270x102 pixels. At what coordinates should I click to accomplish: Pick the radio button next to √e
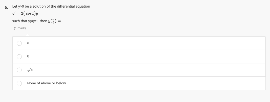pyautogui.click(x=19, y=70)
